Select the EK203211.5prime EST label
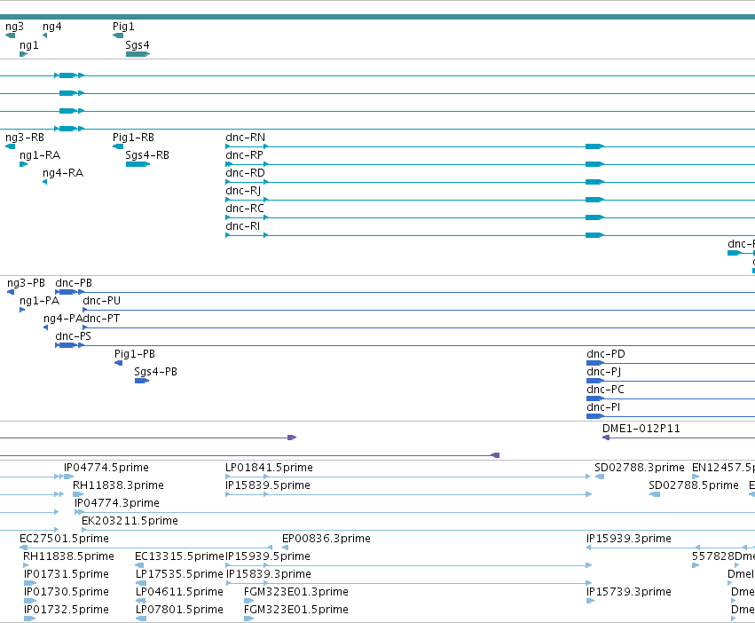Screen dimensions: 755x623 (x=130, y=521)
